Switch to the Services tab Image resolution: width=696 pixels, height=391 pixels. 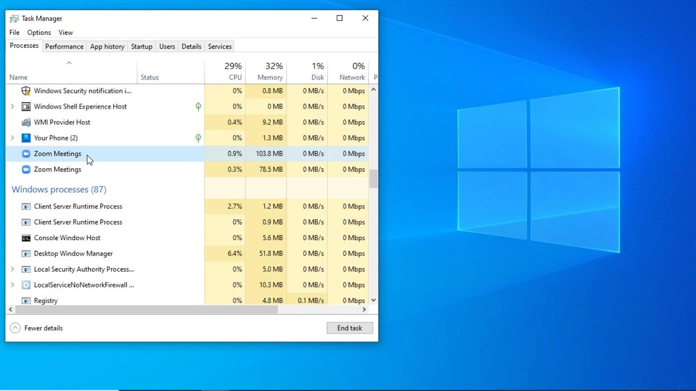(x=220, y=47)
